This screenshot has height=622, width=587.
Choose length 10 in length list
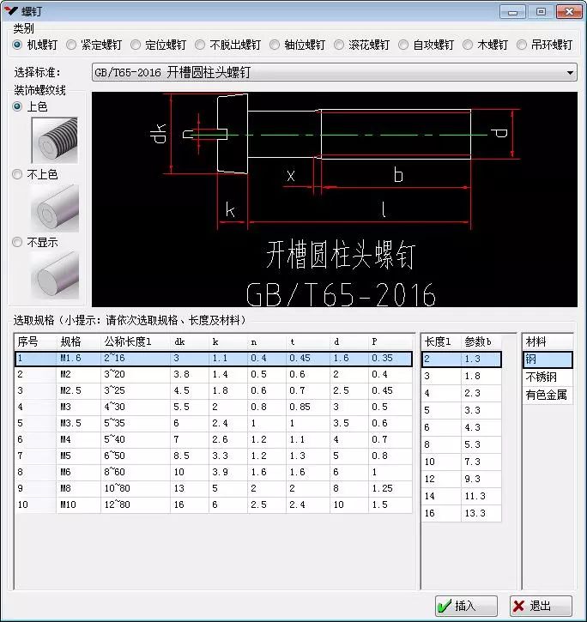461,462
